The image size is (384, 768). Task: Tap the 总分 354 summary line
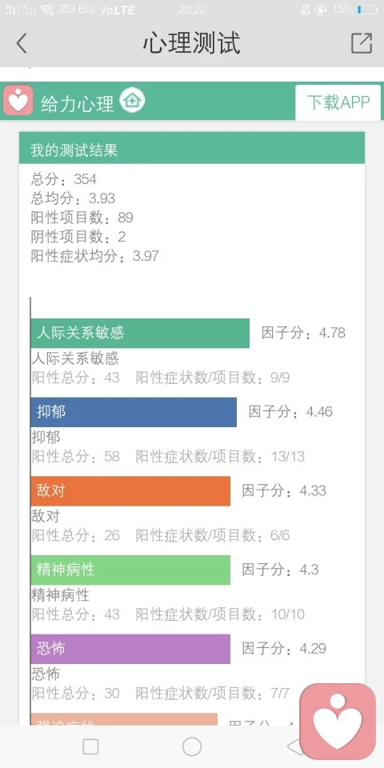[64, 179]
